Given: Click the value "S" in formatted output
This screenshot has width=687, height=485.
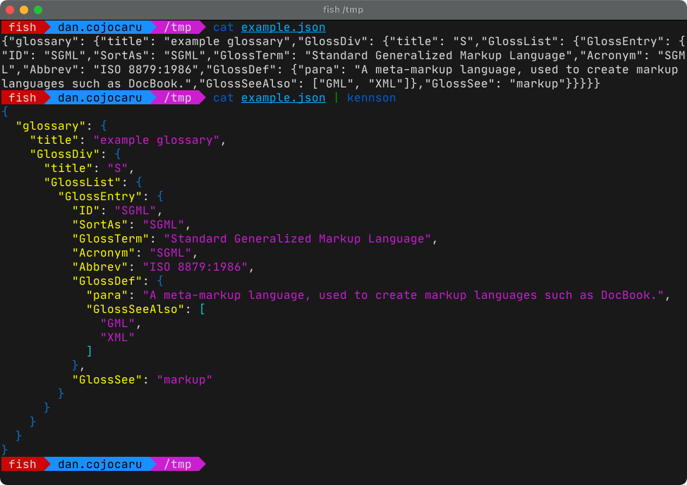Looking at the screenshot, I should click(118, 168).
